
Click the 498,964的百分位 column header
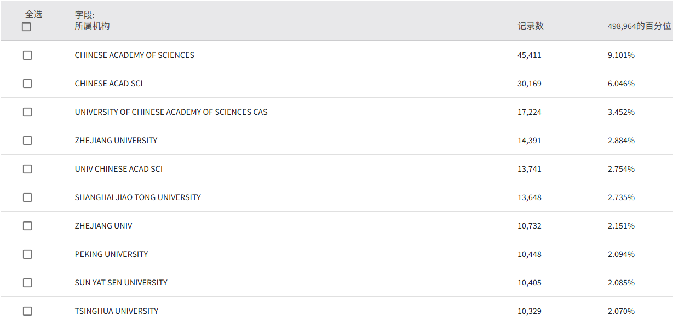639,26
